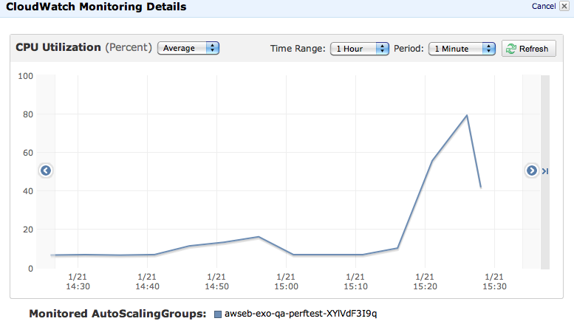Click the Refresh button
The width and height of the screenshot is (574, 324).
pos(528,49)
